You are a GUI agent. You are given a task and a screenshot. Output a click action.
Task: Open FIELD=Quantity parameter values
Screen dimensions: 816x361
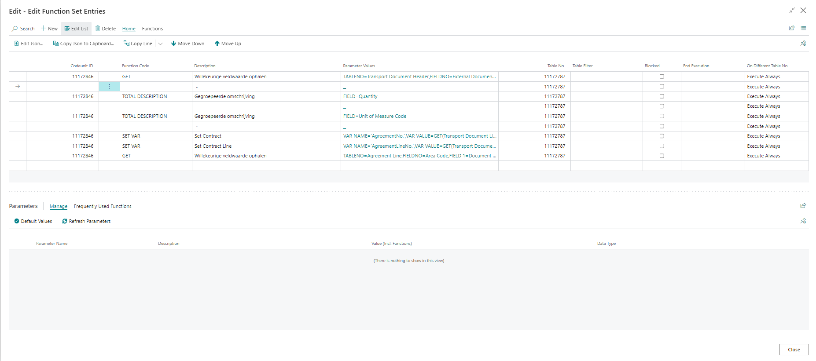point(360,96)
